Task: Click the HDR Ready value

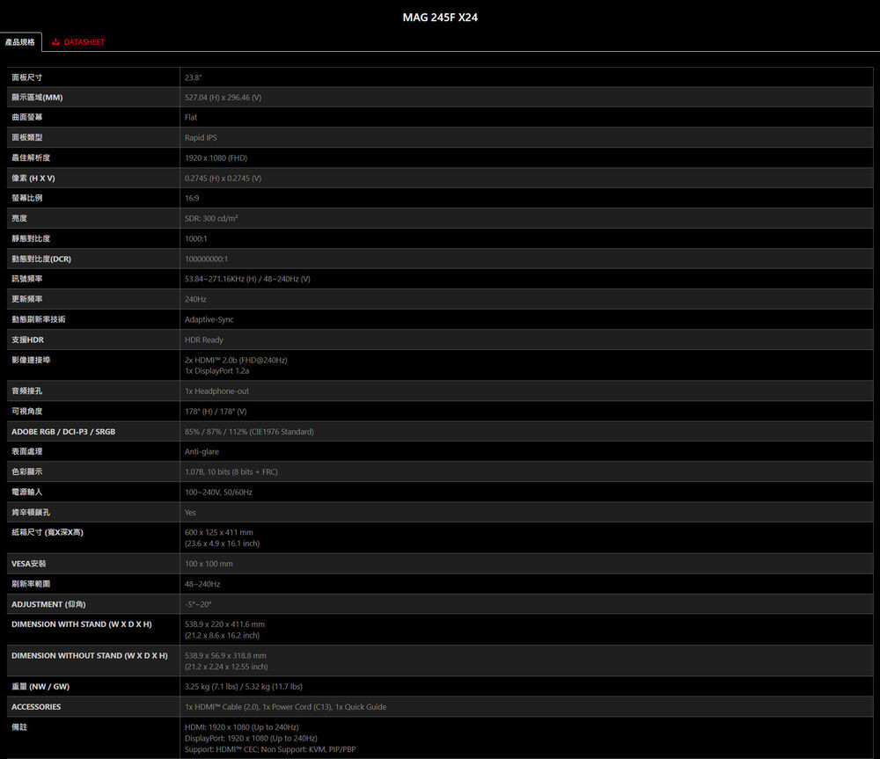Action: 203,339
